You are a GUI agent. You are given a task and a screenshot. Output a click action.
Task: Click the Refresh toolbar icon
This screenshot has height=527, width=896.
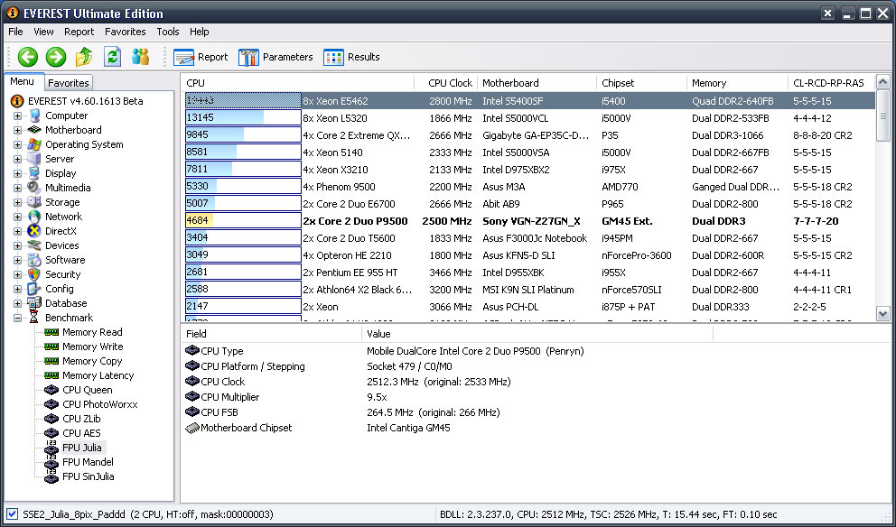point(112,57)
